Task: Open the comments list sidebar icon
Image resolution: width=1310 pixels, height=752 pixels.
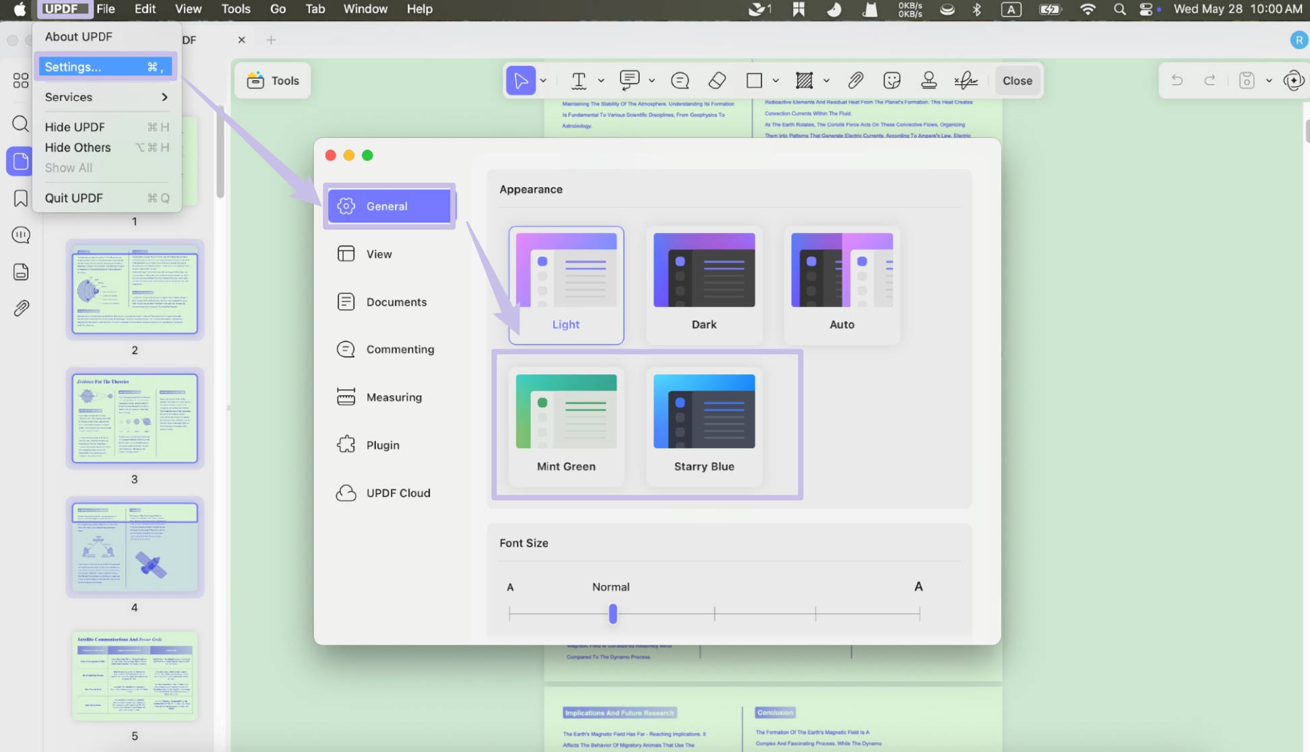Action: [x=21, y=235]
